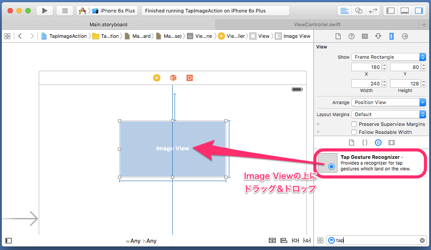Edit the Width field
The image size is (431, 250).
coord(366,84)
